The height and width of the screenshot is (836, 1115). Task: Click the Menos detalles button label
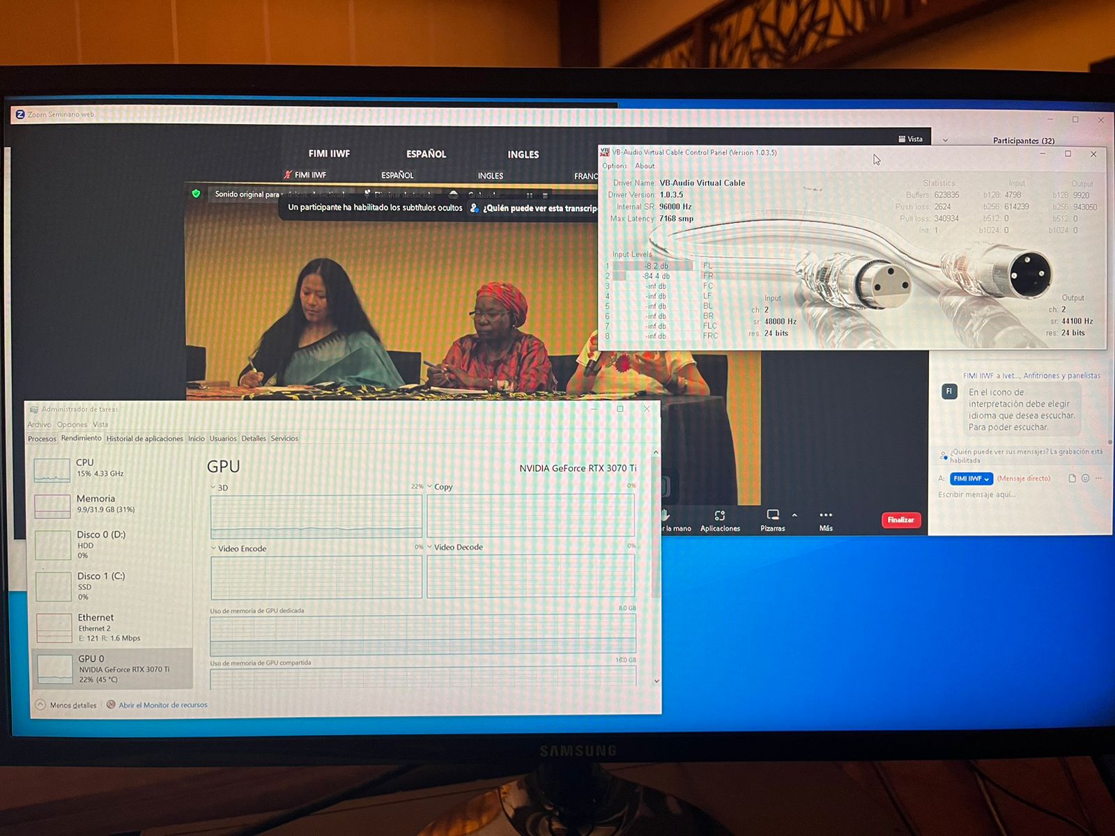(x=73, y=705)
